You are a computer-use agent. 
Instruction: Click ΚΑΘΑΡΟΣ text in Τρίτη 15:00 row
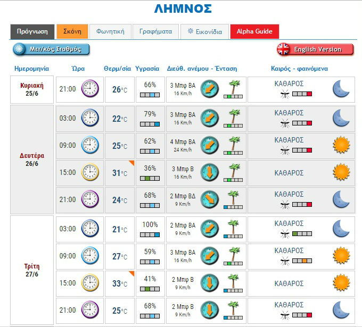pos(289,283)
